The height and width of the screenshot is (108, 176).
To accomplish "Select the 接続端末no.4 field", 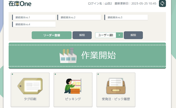I will tap(34, 25).
